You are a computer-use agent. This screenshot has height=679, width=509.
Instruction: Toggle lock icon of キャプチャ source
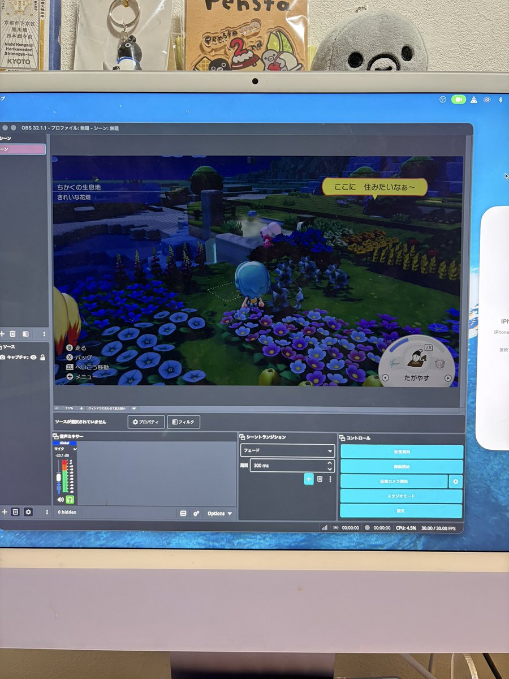point(42,357)
